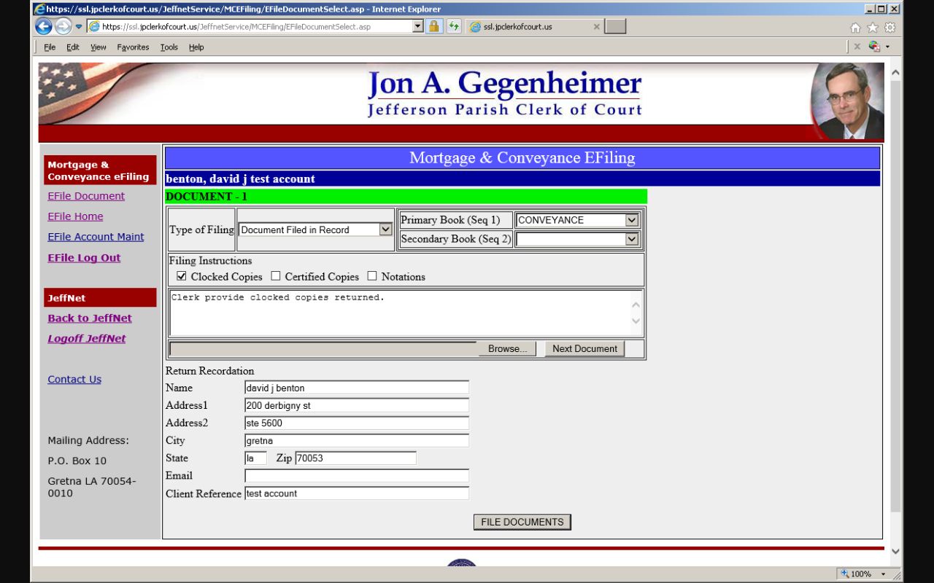The image size is (934, 583).
Task: Click the browser Back arrow button
Action: click(x=44, y=26)
